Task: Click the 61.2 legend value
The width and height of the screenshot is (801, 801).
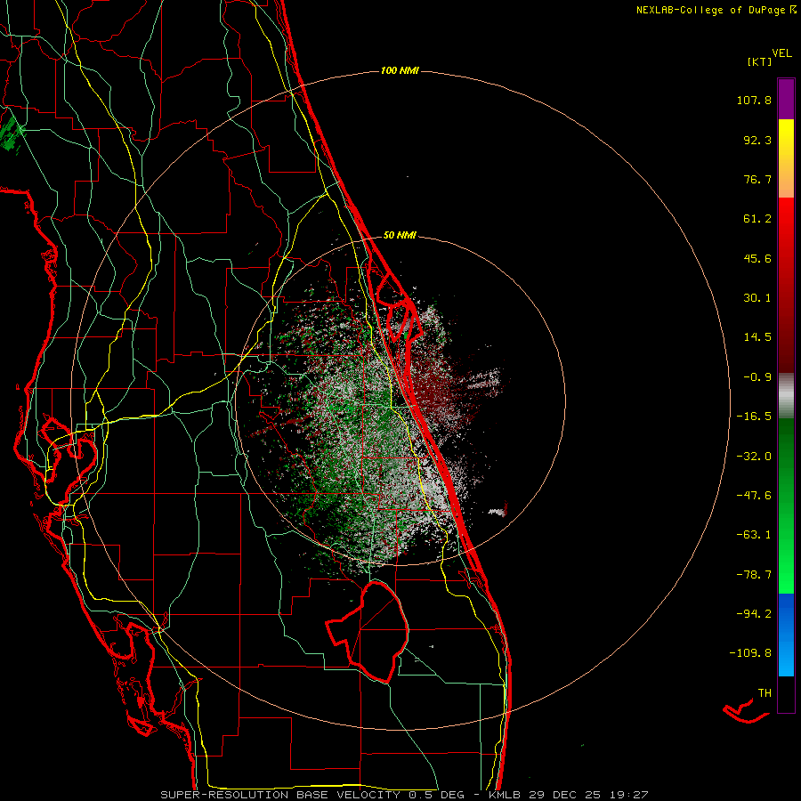Action: click(757, 219)
